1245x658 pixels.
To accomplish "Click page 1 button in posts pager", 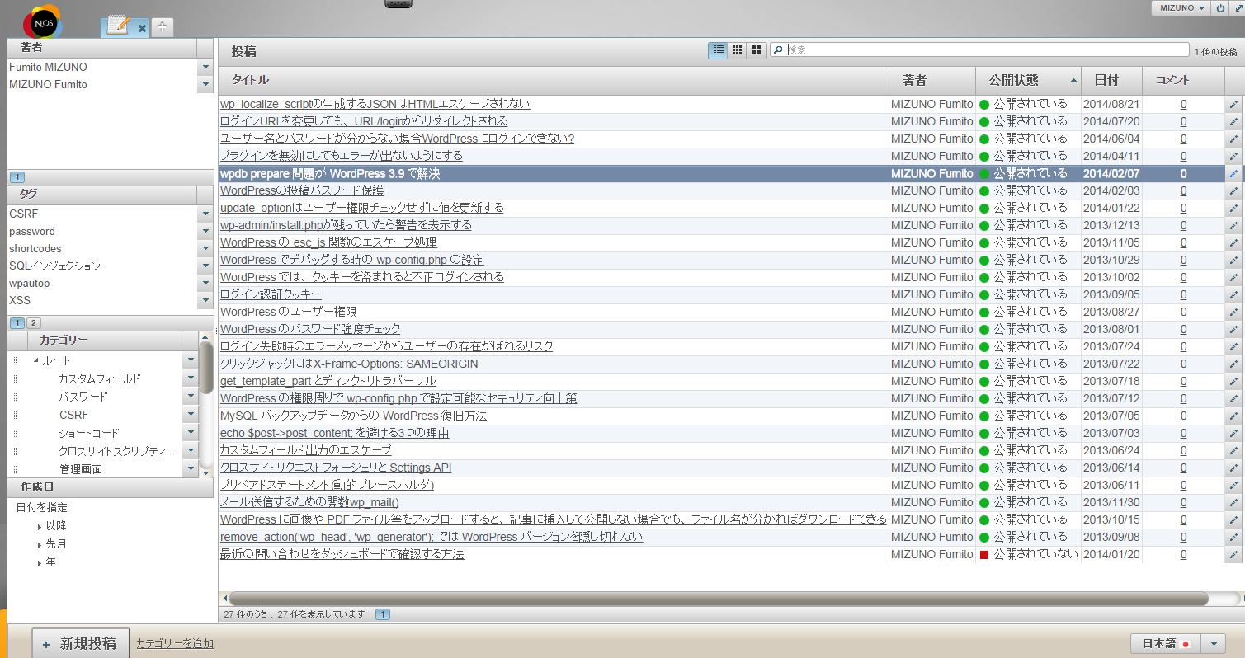I will (x=383, y=614).
